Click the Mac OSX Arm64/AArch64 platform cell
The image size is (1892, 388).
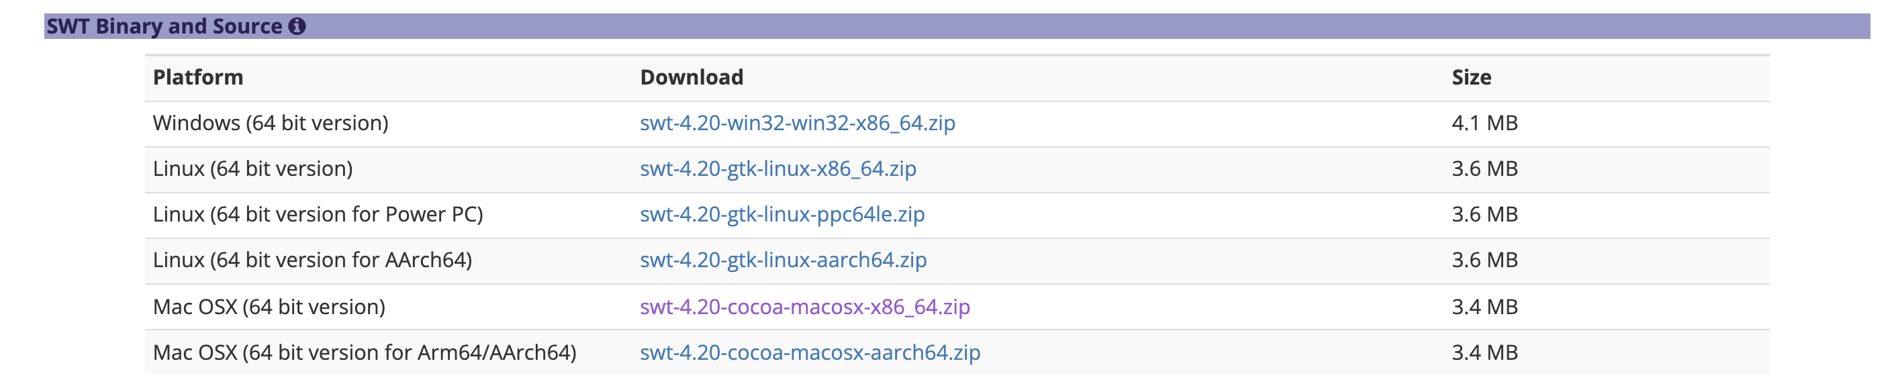tap(365, 352)
